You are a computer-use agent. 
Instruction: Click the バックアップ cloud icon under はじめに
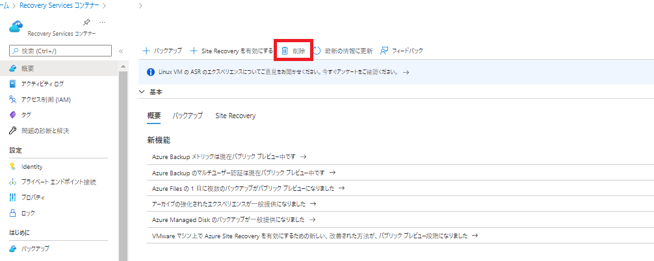(x=13, y=249)
